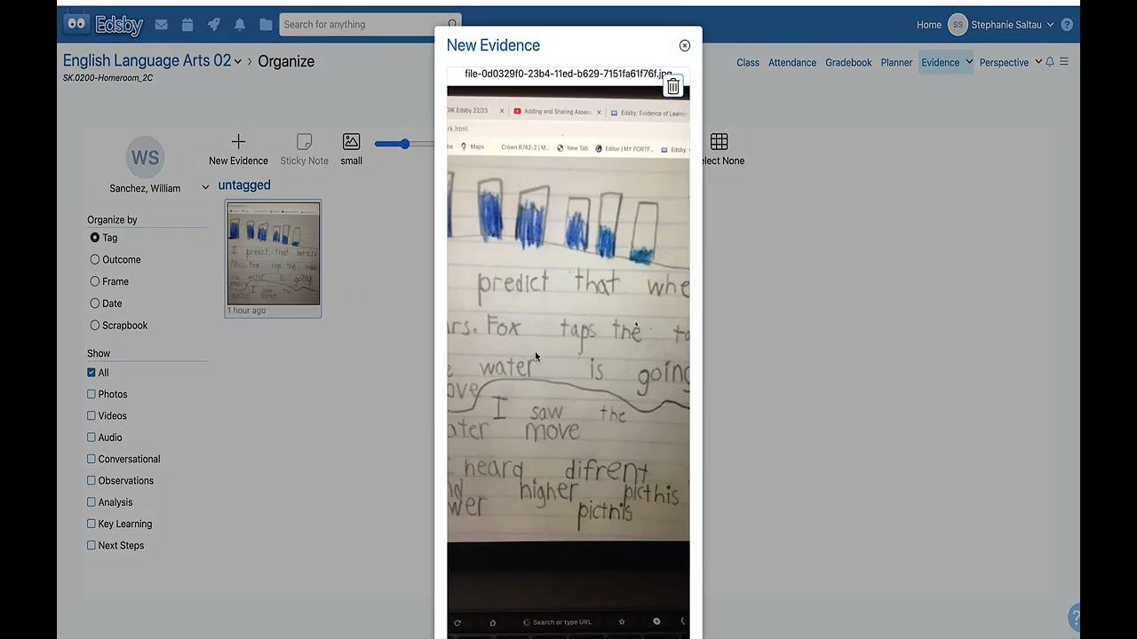Select the Outcome radio button

(x=95, y=260)
